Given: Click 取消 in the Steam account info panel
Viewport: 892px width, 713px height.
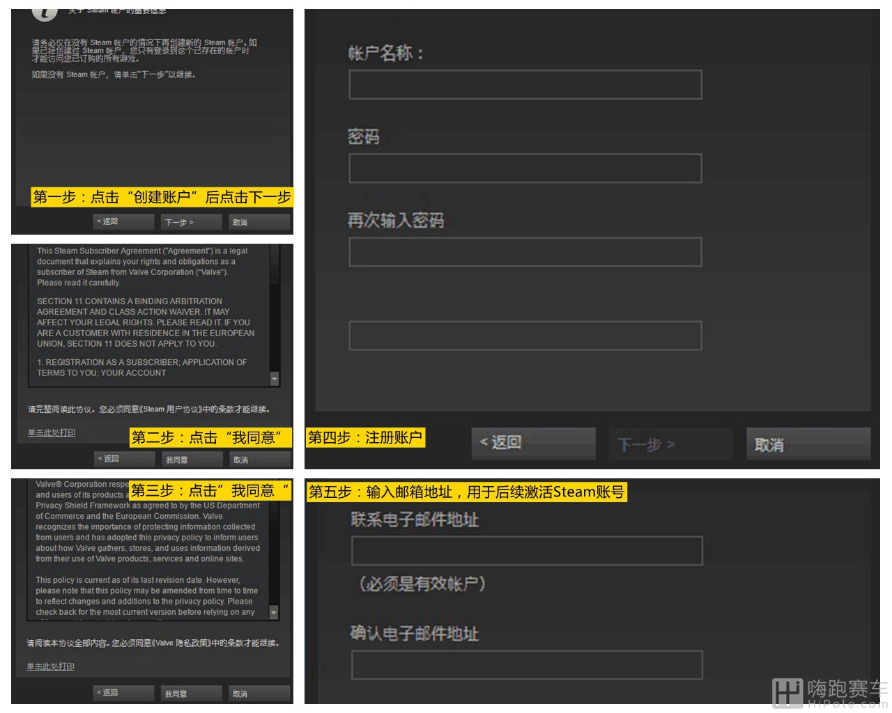Looking at the screenshot, I should click(259, 222).
